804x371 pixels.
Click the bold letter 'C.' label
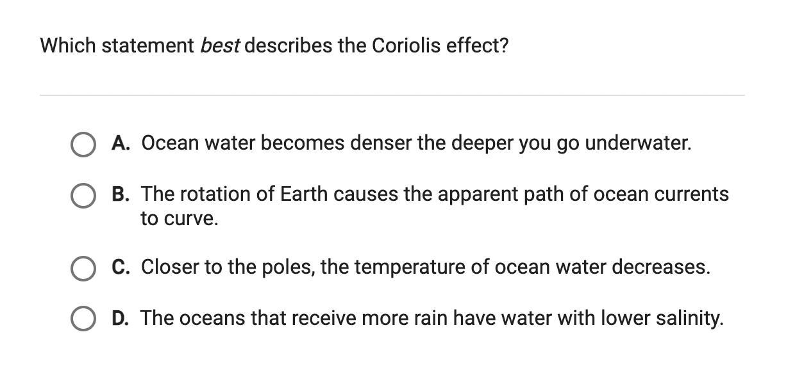coord(121,267)
